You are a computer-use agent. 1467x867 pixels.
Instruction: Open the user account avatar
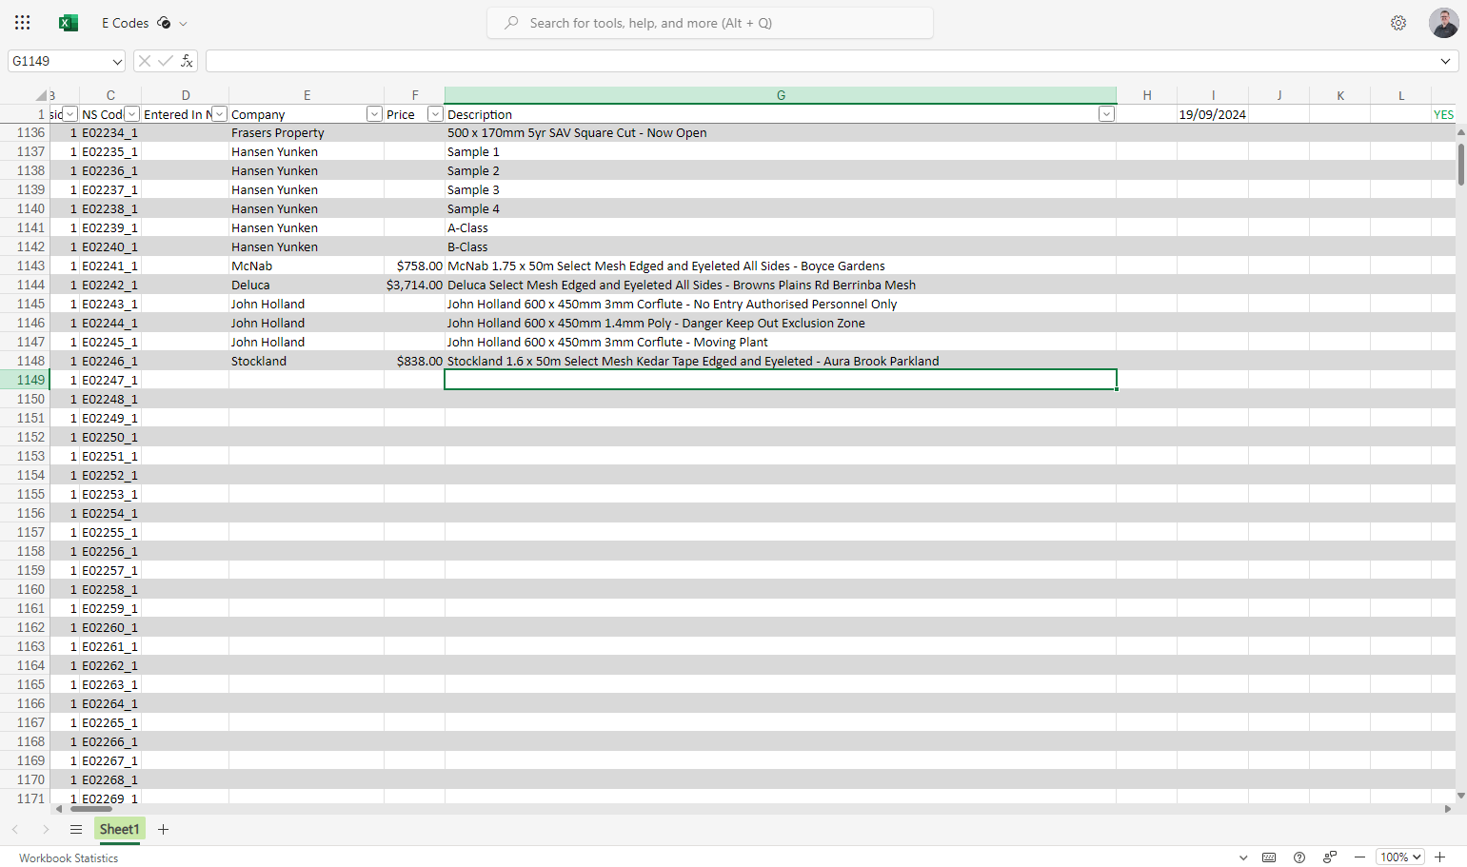tap(1444, 23)
